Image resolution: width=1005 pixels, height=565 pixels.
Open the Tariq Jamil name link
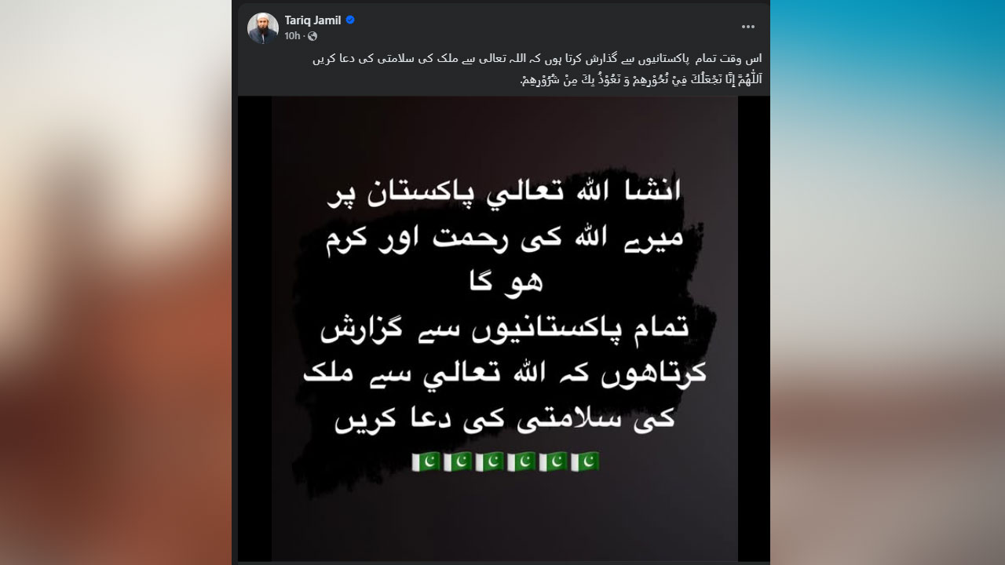click(x=312, y=20)
